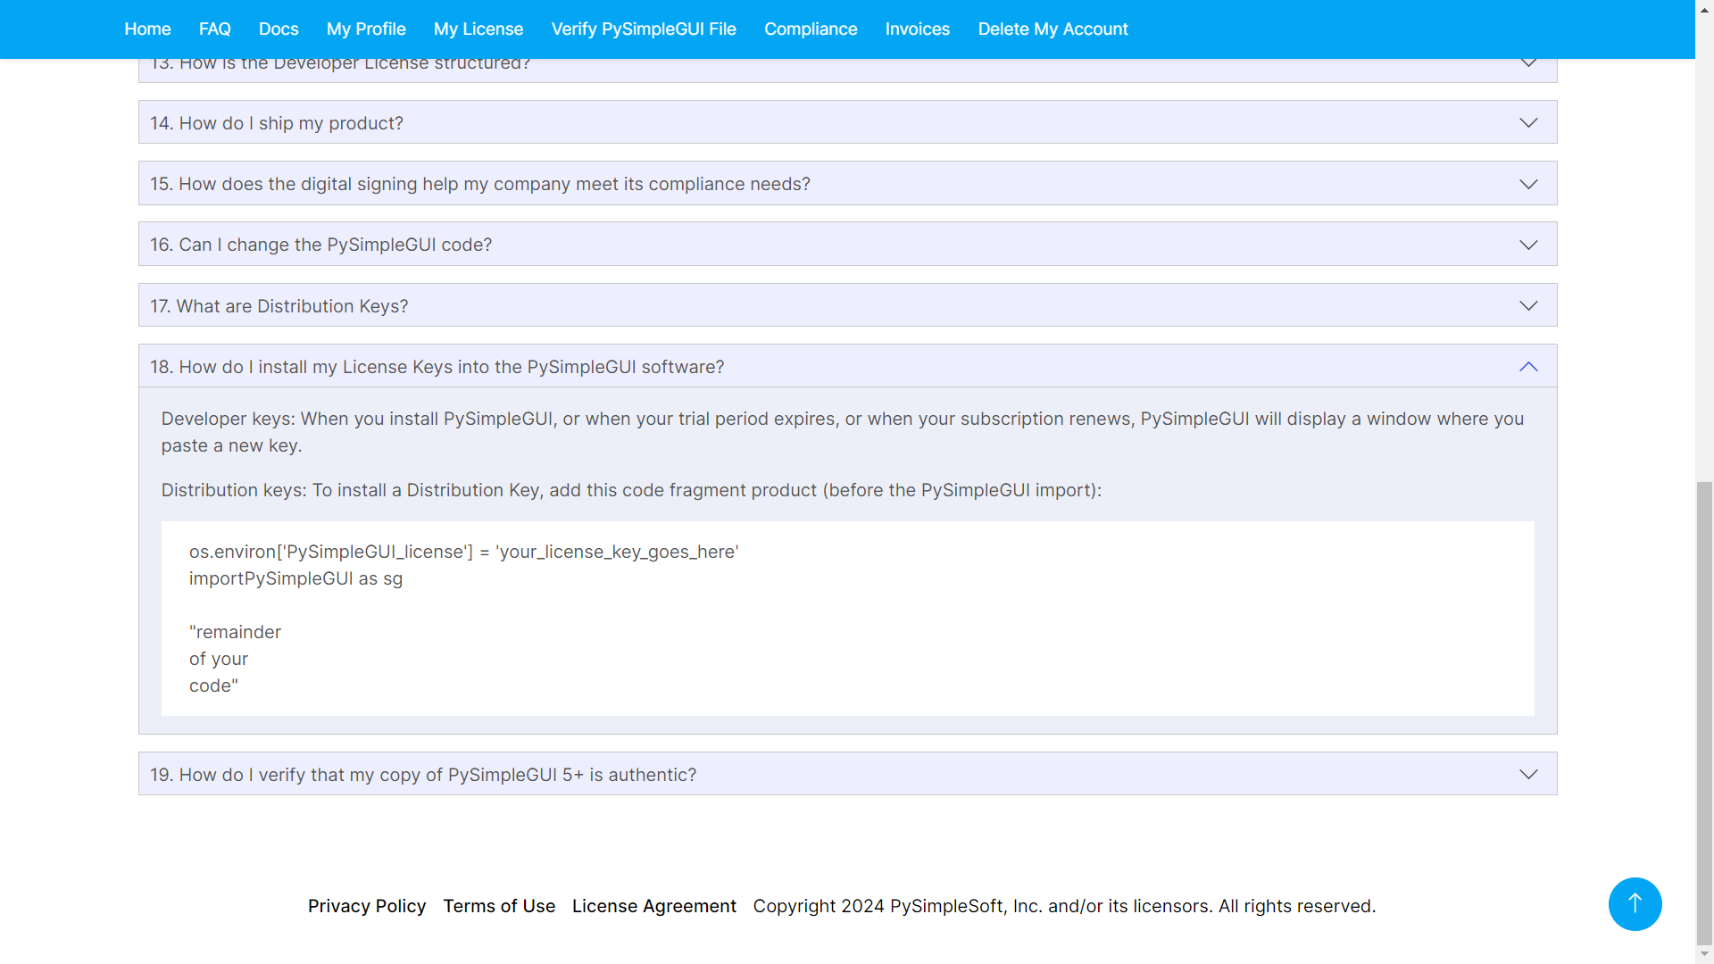Open the License Agreement
The height and width of the screenshot is (964, 1714).
pos(654,905)
